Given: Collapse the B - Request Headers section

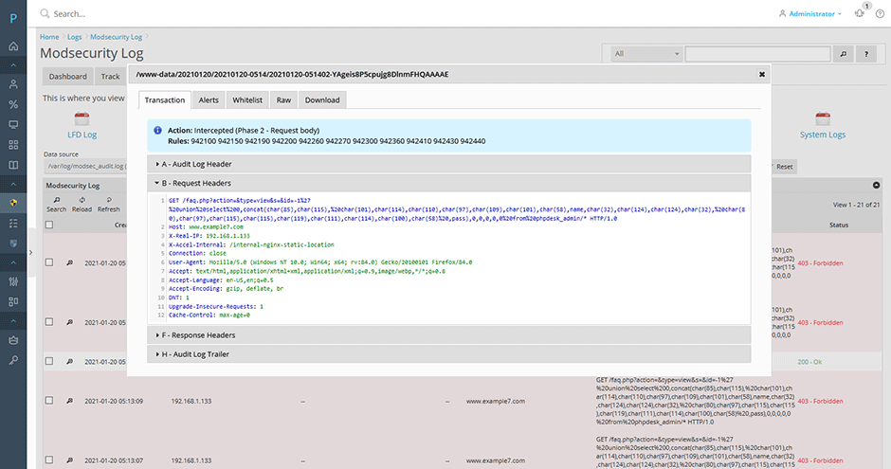Looking at the screenshot, I should point(449,184).
